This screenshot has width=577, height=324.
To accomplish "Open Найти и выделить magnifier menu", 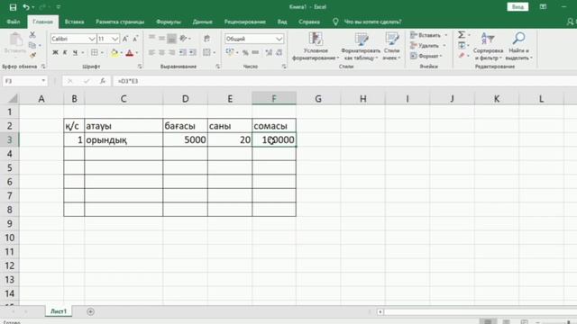I will [519, 46].
